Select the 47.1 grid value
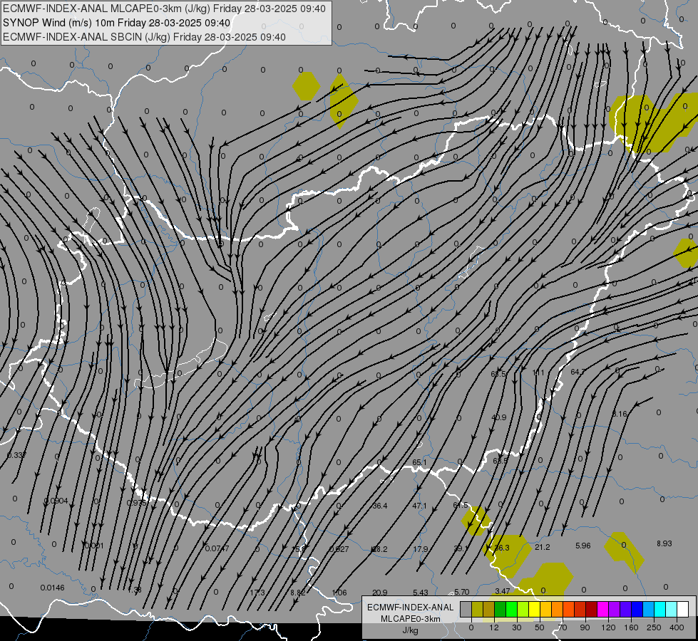Viewport: 698px width, 641px height. [x=420, y=506]
